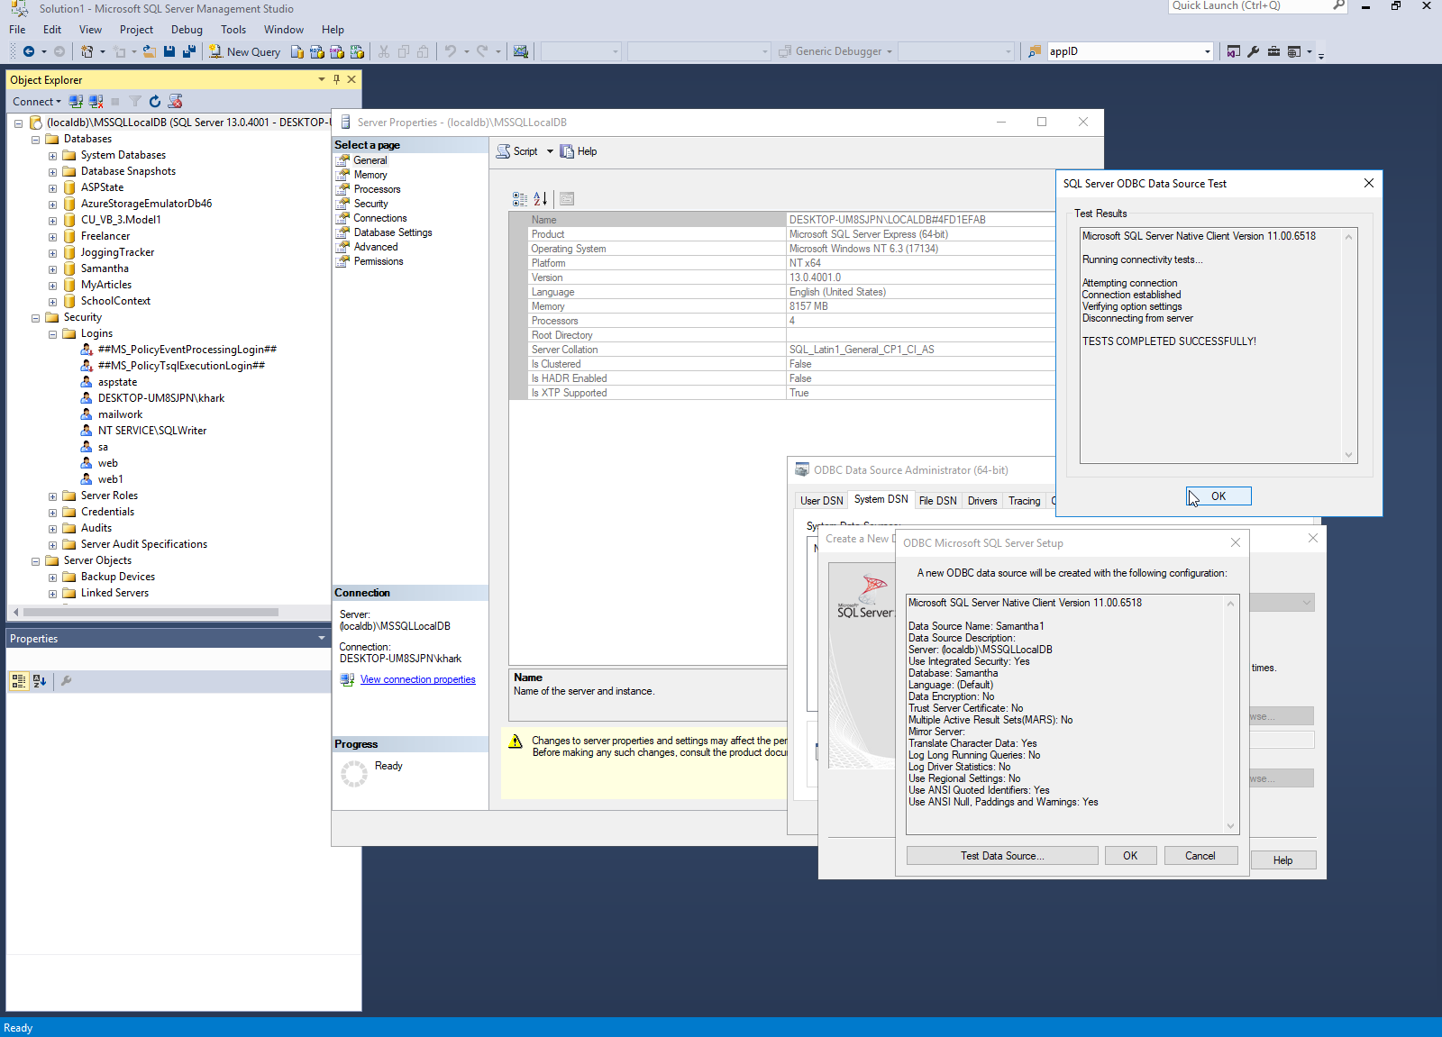Open the Tools menu
The width and height of the screenshot is (1442, 1037).
click(x=233, y=29)
